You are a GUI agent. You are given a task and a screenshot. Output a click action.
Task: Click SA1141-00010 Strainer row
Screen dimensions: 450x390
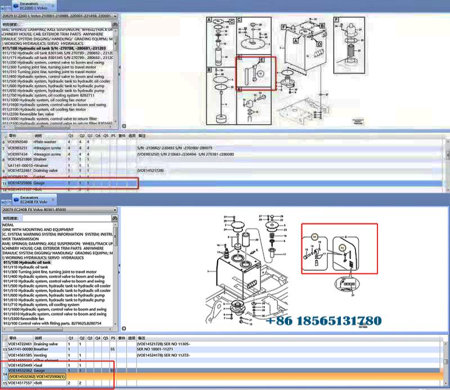(222, 165)
